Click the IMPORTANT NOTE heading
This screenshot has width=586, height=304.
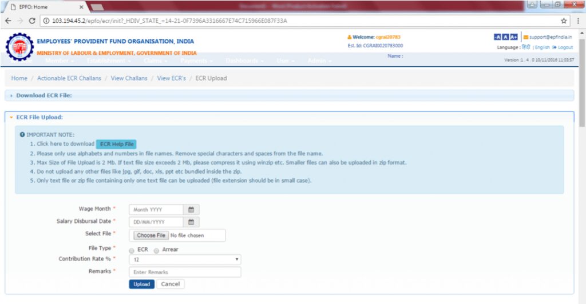tap(50, 135)
